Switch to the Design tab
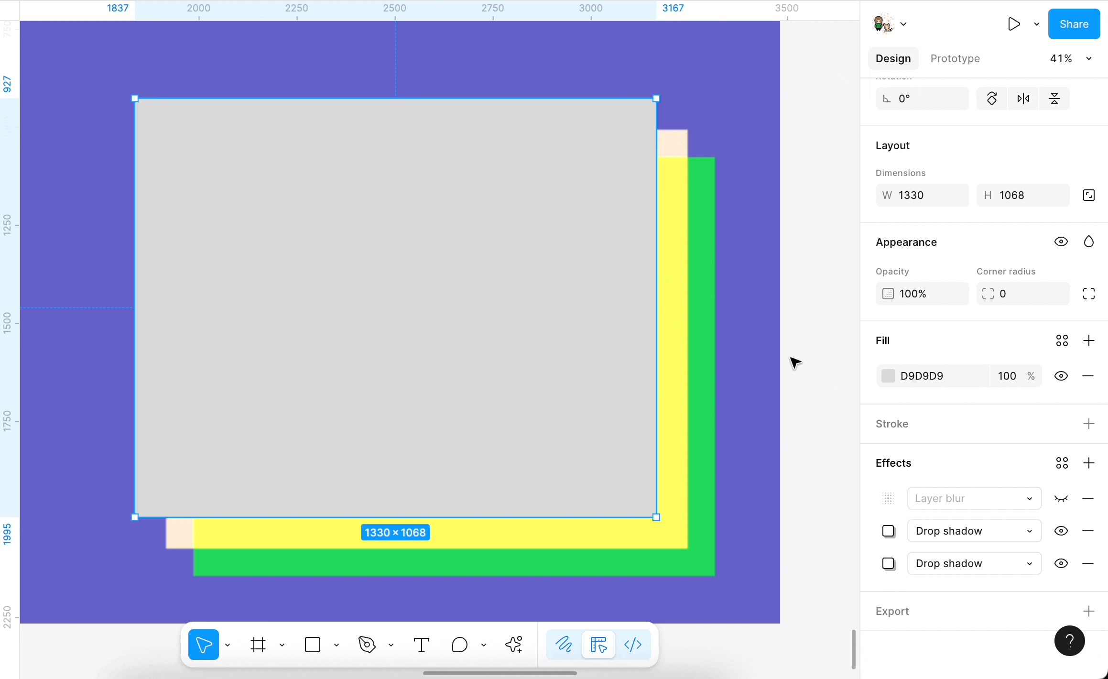This screenshot has width=1108, height=679. (893, 58)
